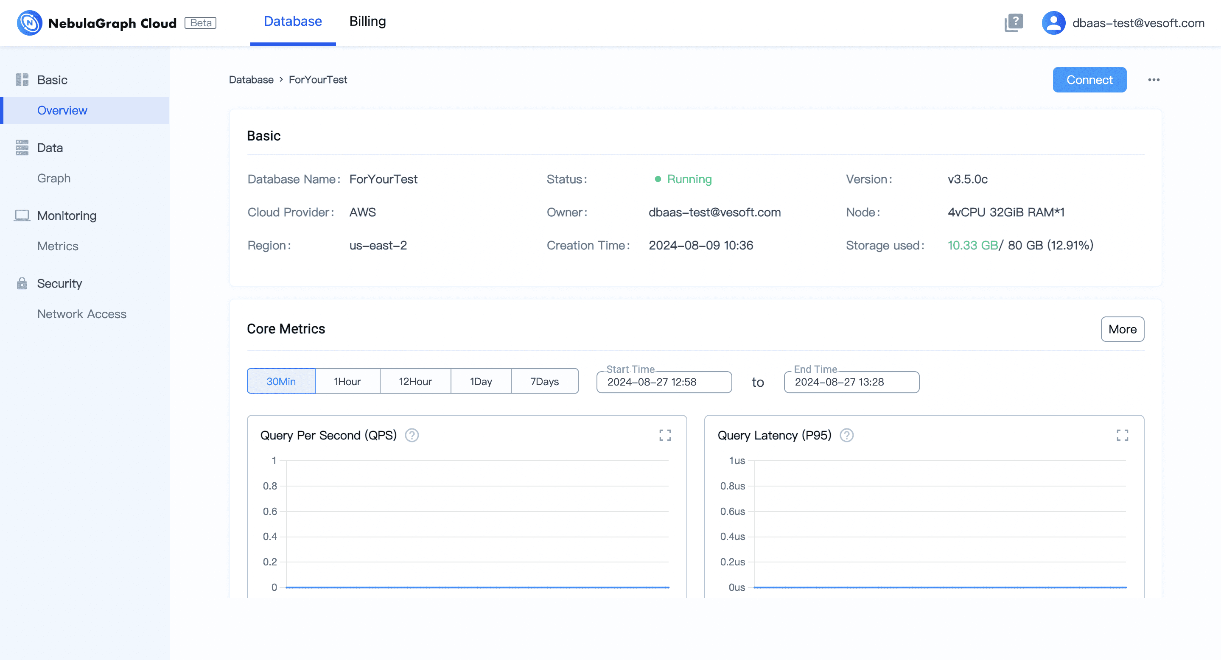Select the 1Hour time range
Viewport: 1221px width, 660px height.
point(347,381)
